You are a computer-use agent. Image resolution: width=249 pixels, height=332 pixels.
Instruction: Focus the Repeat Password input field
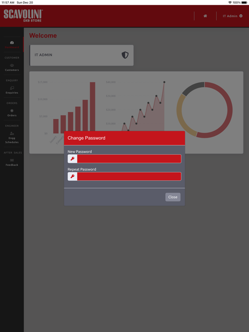[x=129, y=176]
